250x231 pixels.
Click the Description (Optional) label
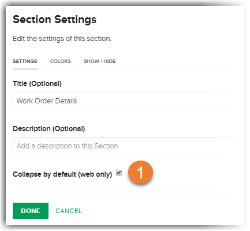coord(49,129)
